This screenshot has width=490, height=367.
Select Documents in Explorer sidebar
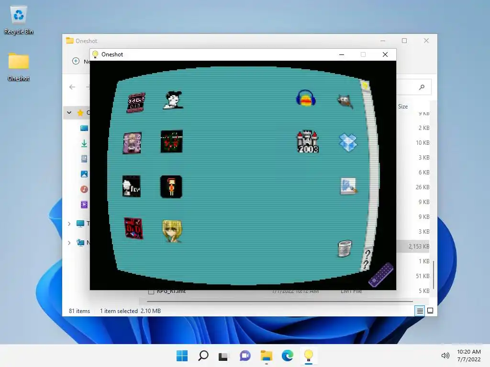click(84, 159)
